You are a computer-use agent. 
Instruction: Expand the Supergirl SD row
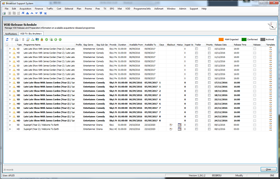10,125
